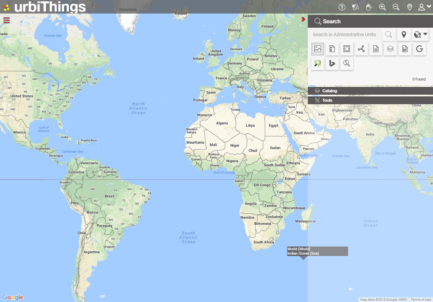The width and height of the screenshot is (433, 302).
Task: Select the chart report icon
Action: 405,49
